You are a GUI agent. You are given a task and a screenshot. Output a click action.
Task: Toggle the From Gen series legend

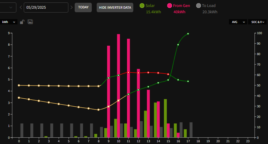point(179,6)
